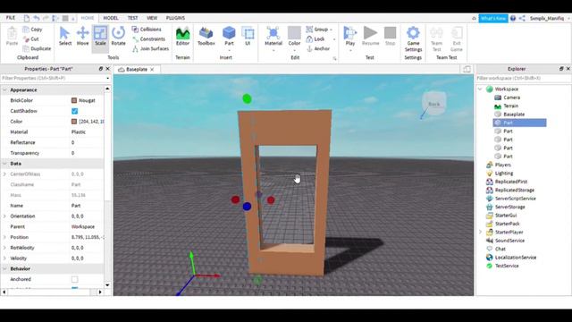This screenshot has width=572, height=322.
Task: Click Copy in Clipboard group
Action: (x=32, y=30)
